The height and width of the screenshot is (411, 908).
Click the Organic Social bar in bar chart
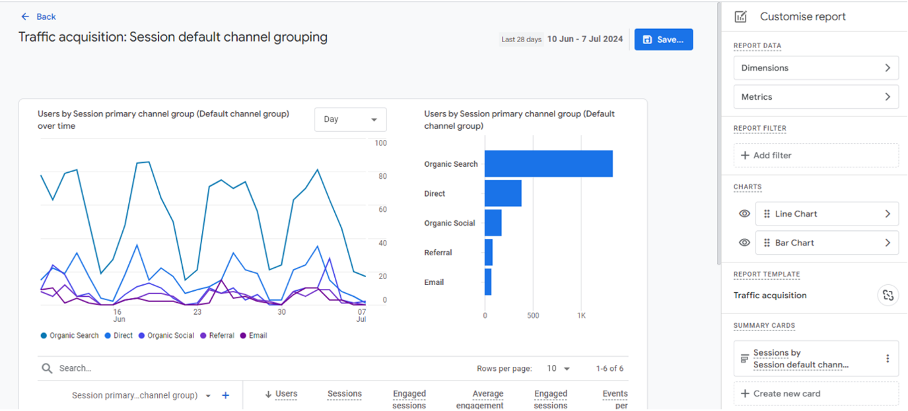[x=493, y=223]
